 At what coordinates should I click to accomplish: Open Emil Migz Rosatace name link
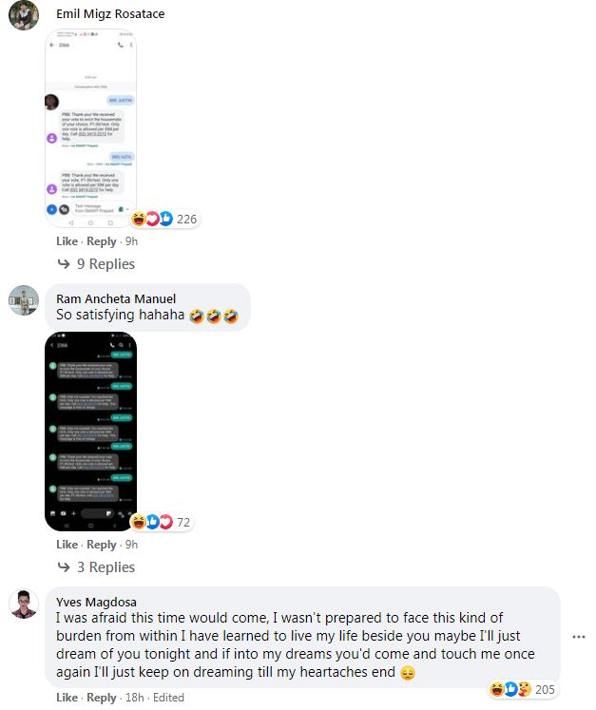[x=110, y=13]
